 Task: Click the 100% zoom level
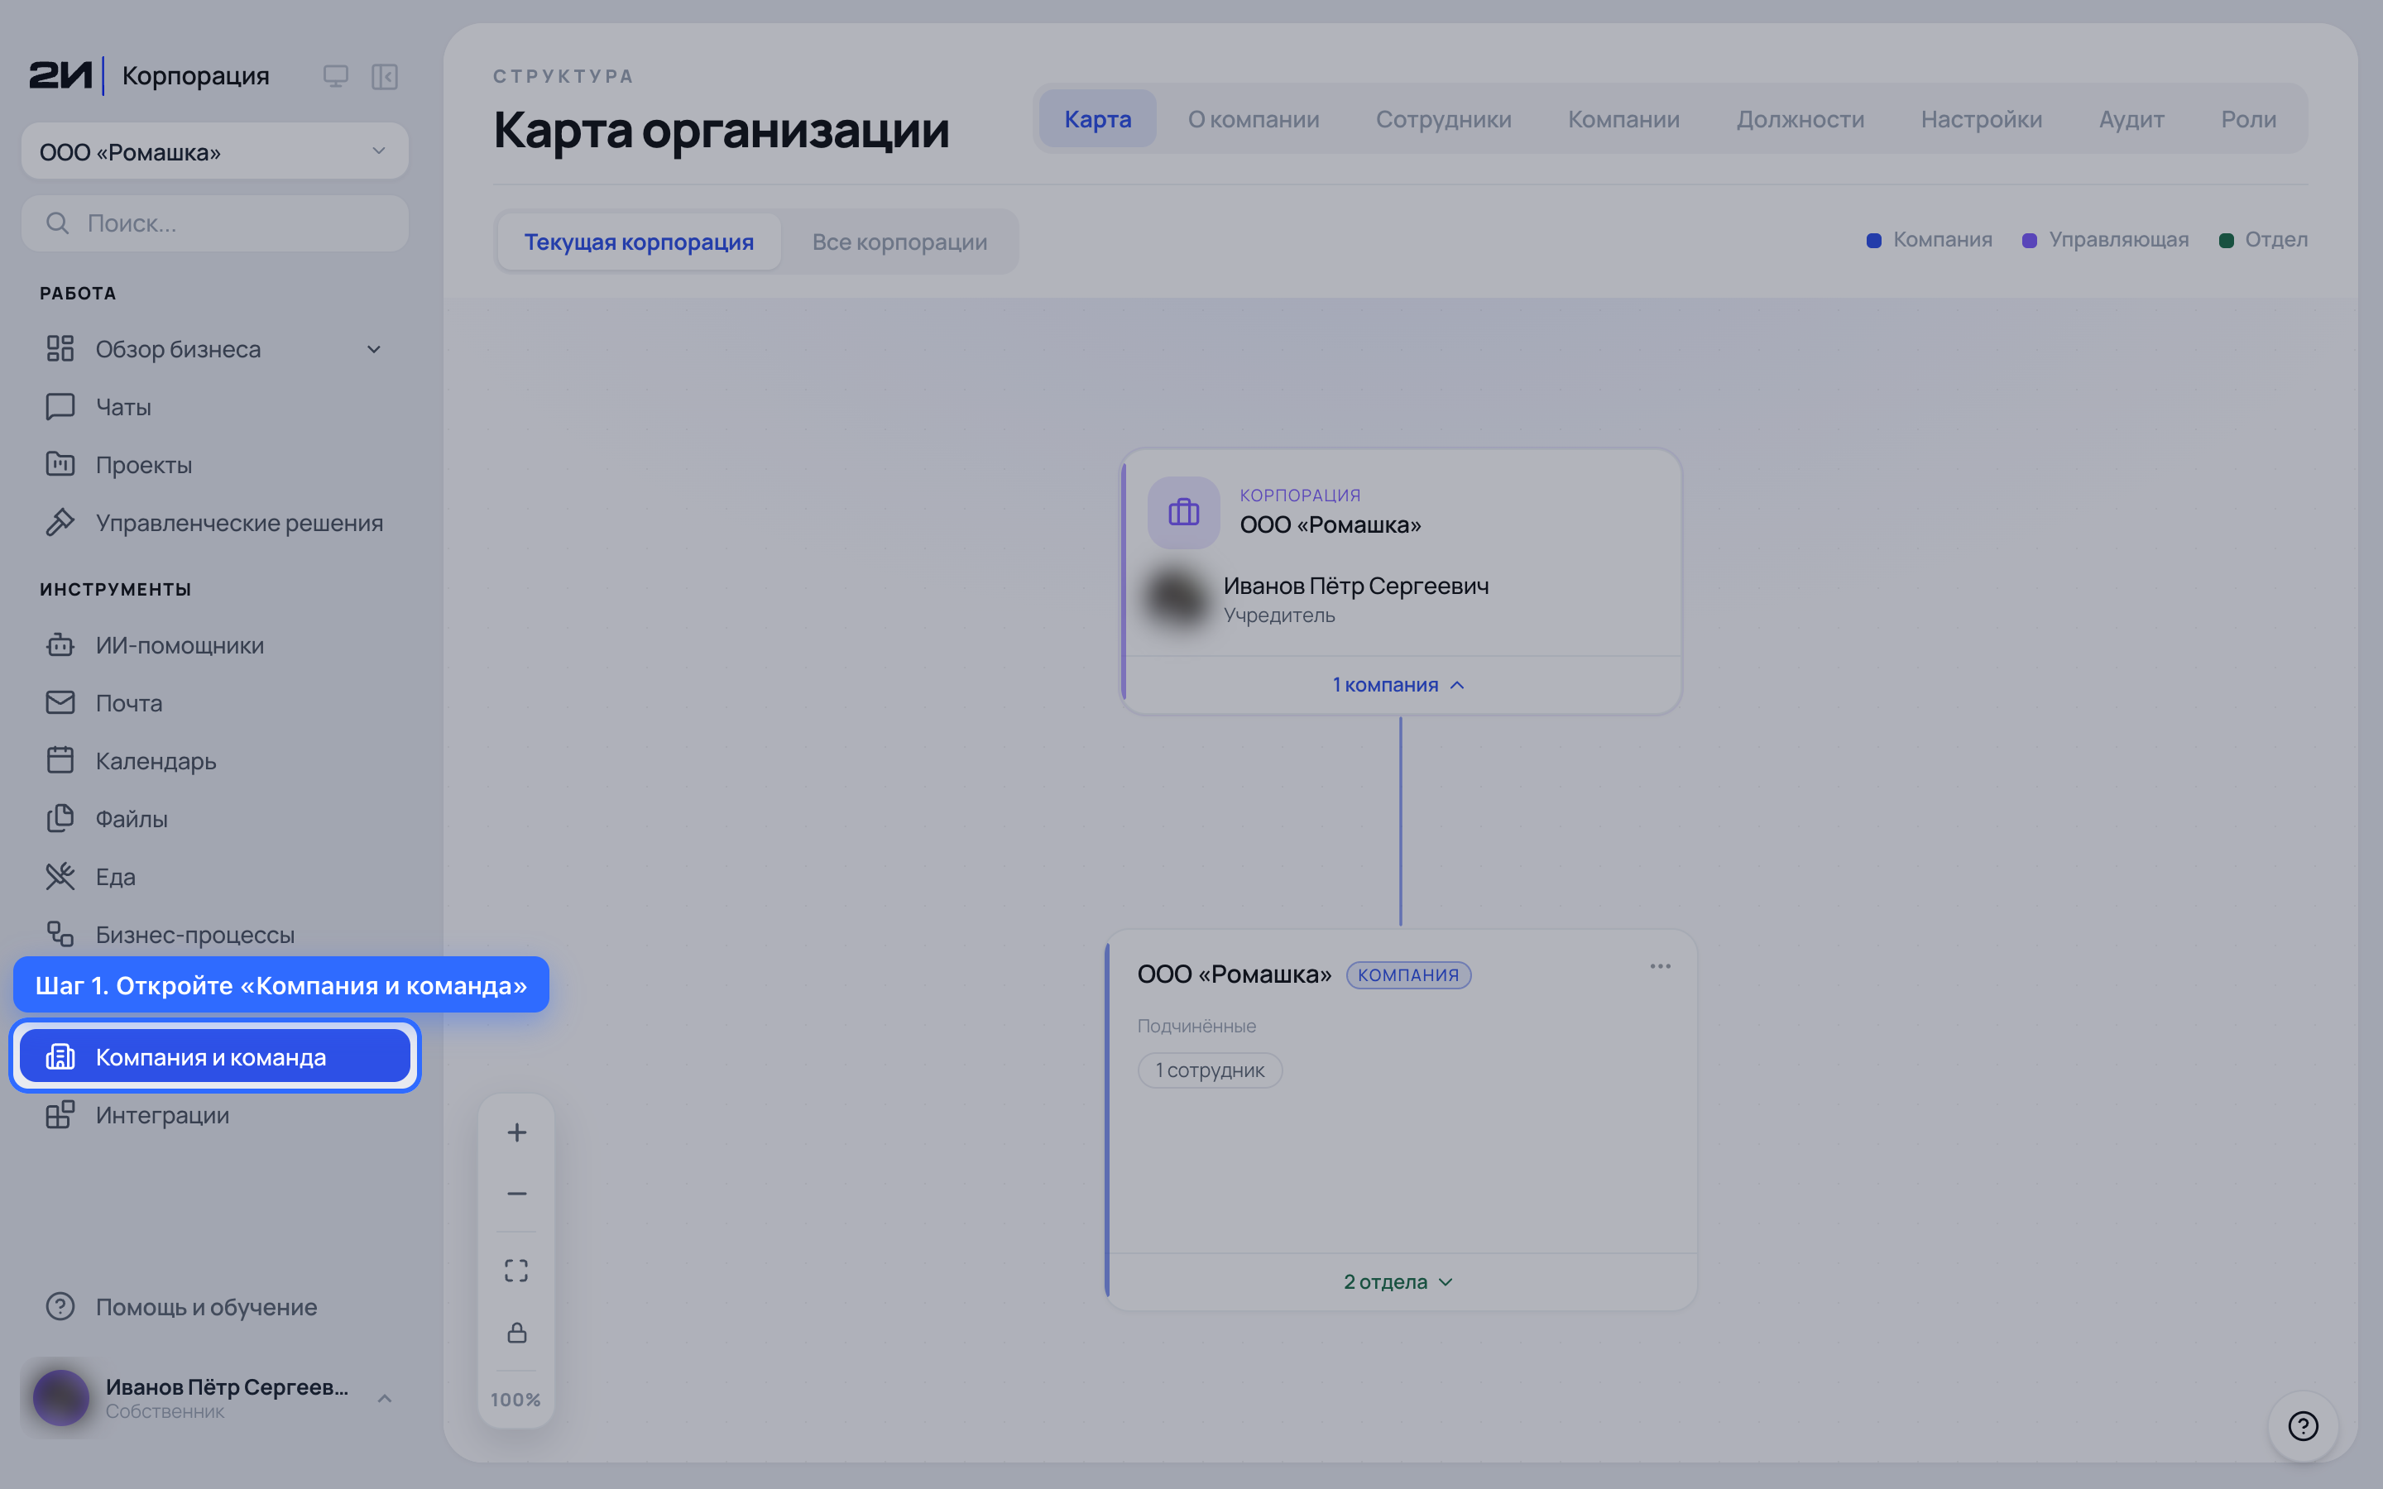515,1400
